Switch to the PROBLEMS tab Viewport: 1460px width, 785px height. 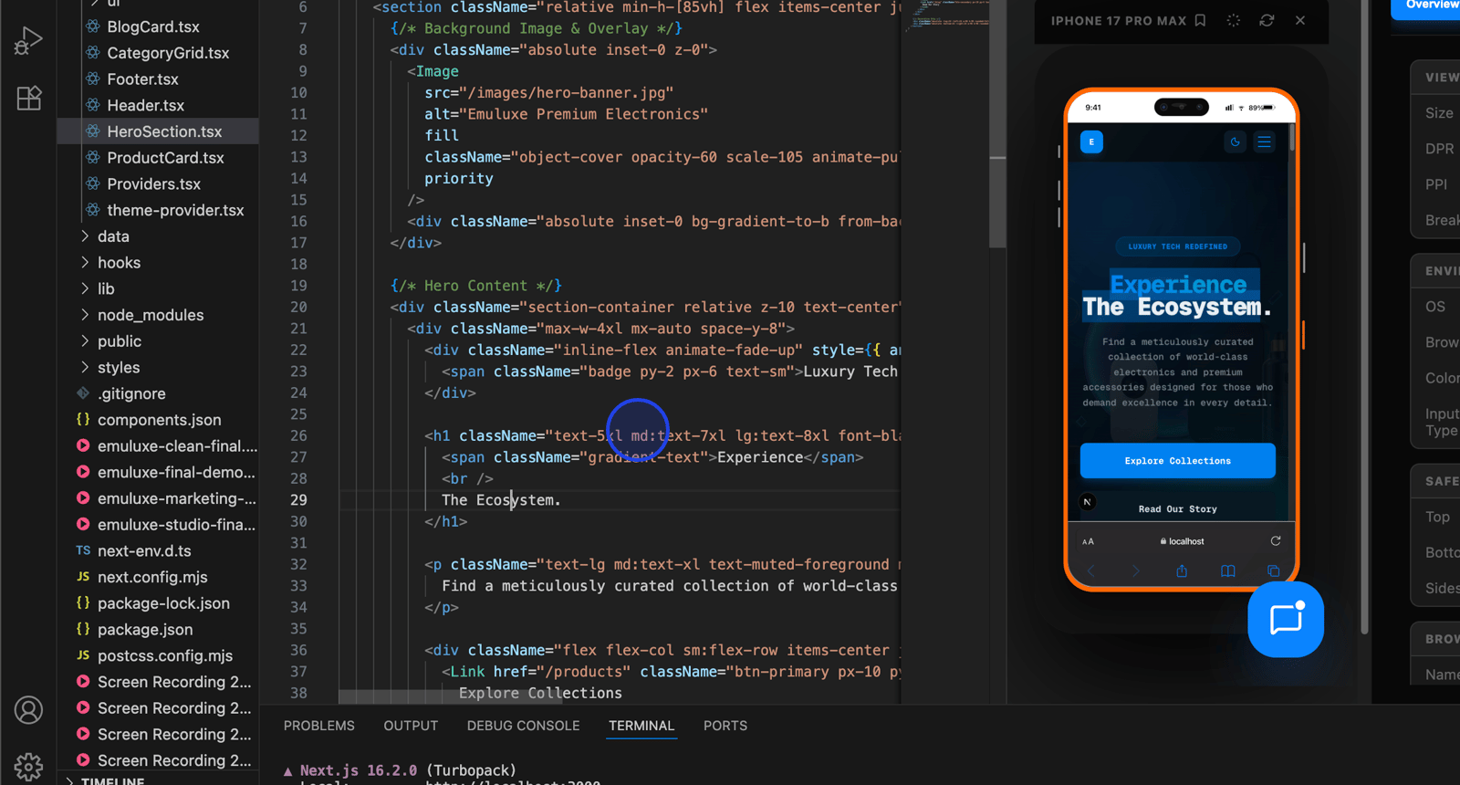pos(318,726)
